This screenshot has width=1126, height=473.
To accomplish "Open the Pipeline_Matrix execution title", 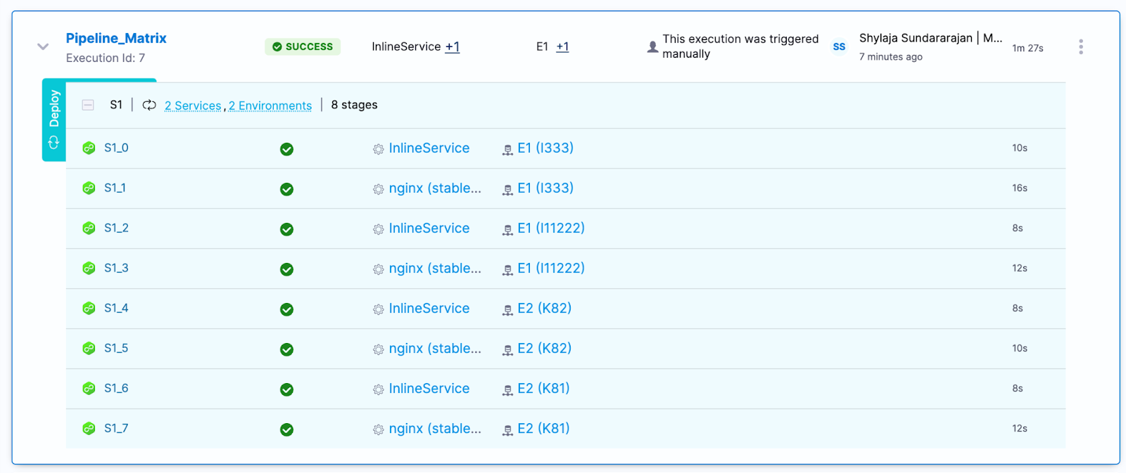I will click(x=116, y=39).
